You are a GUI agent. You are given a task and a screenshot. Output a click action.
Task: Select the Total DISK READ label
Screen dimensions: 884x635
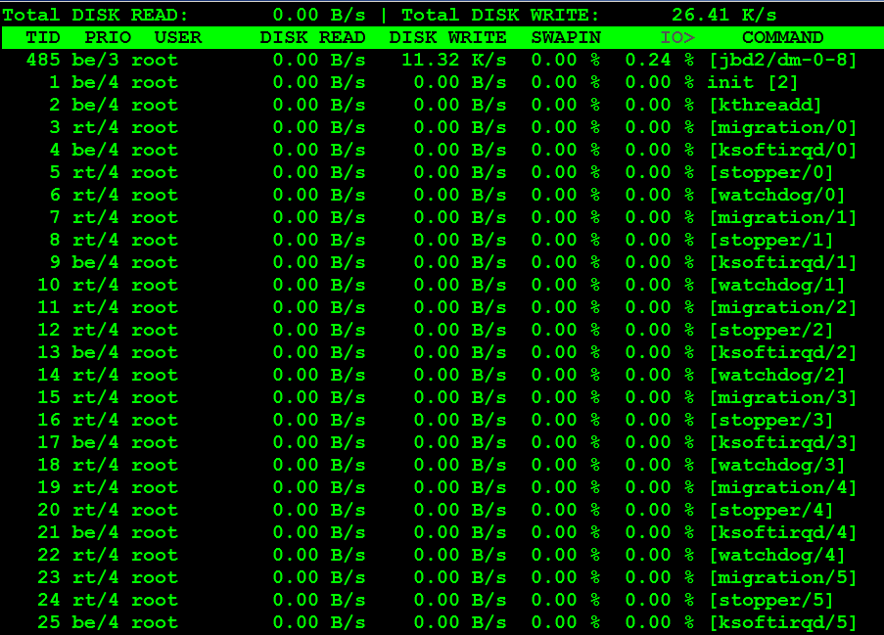click(95, 15)
